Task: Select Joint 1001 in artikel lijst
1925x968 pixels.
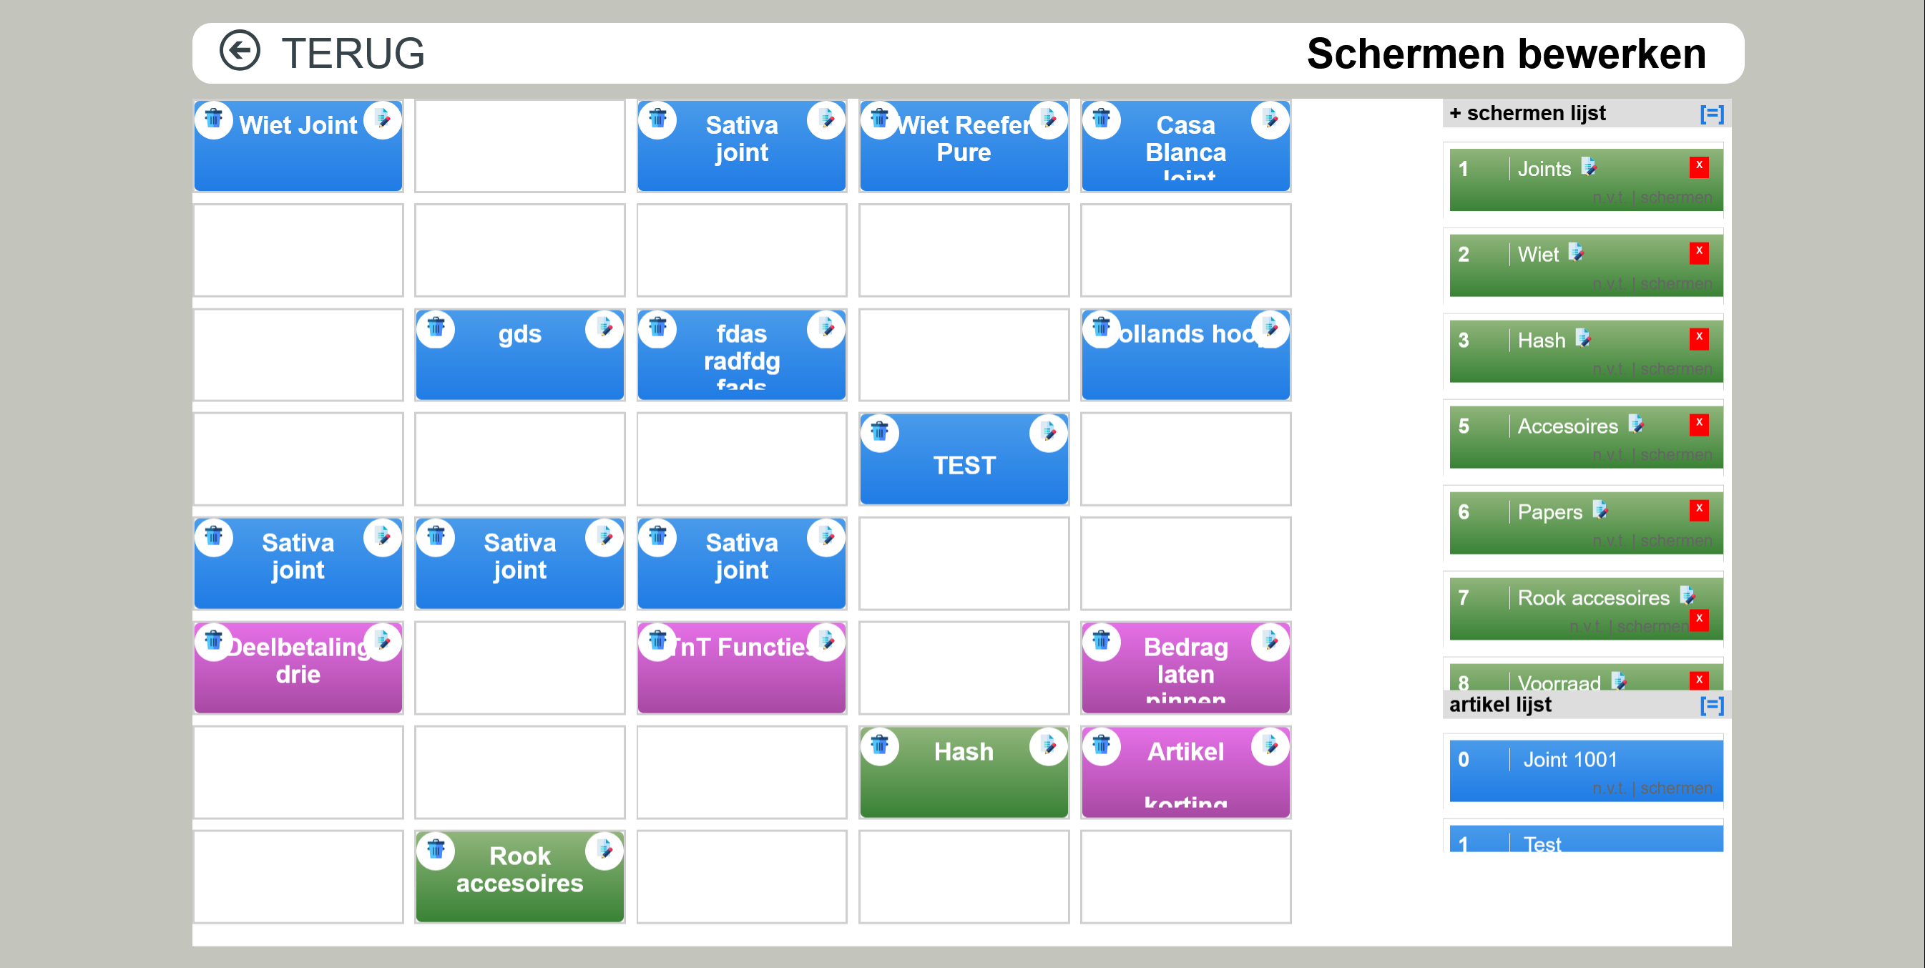Action: 1586,771
